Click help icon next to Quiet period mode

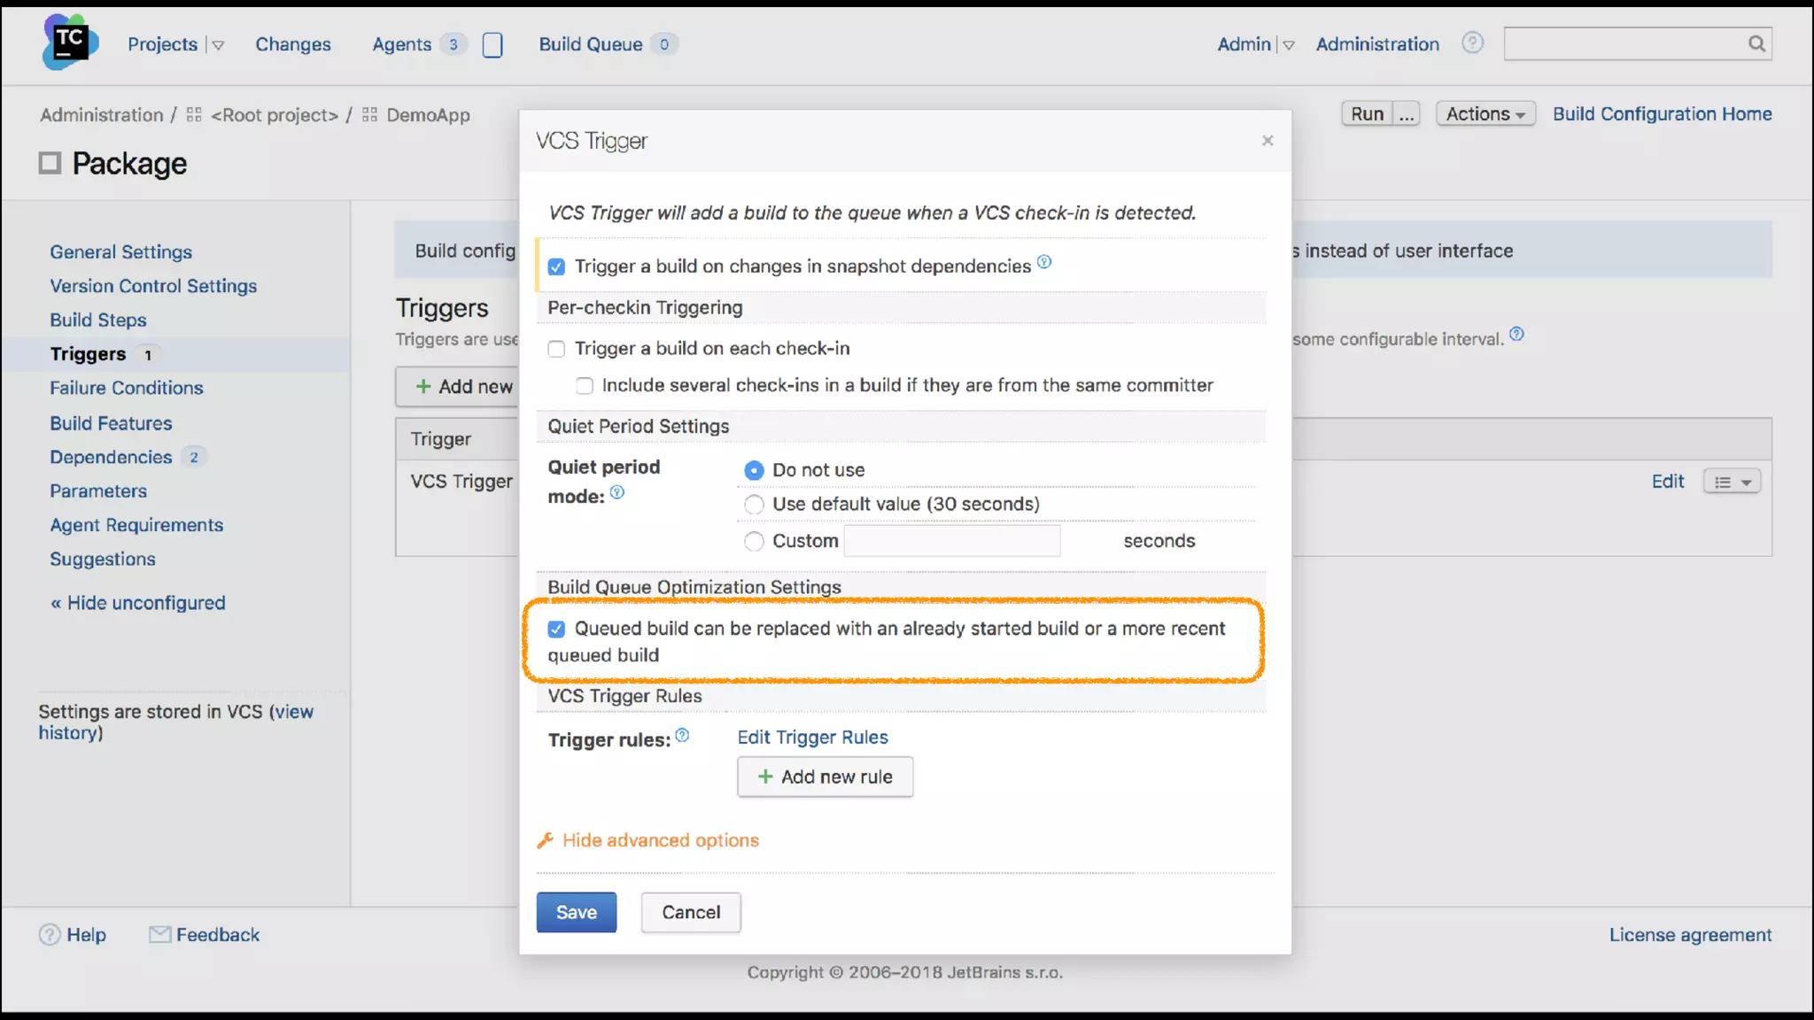click(x=617, y=493)
